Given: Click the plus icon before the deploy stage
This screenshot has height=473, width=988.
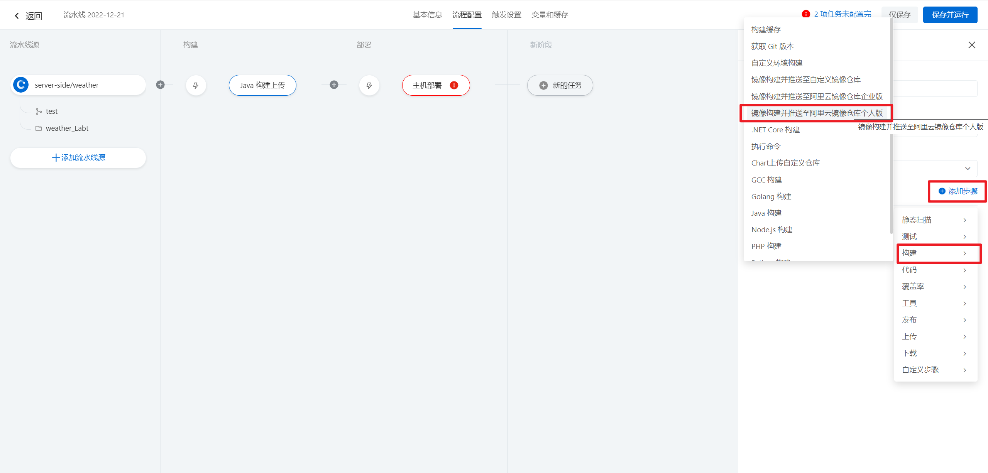Looking at the screenshot, I should (334, 85).
